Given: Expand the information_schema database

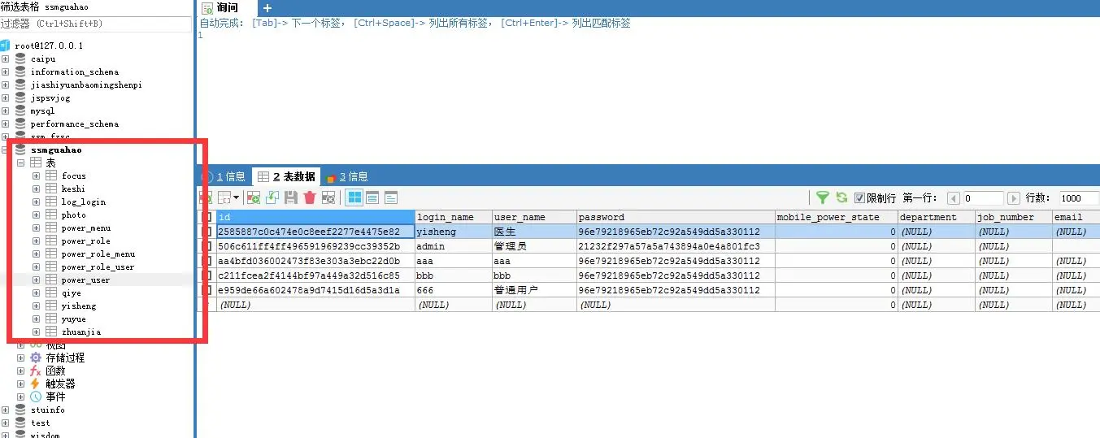Looking at the screenshot, I should 5,72.
